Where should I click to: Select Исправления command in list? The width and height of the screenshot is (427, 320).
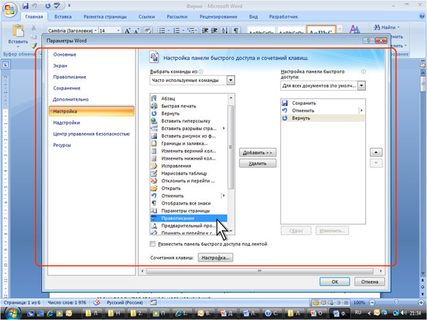(189, 166)
